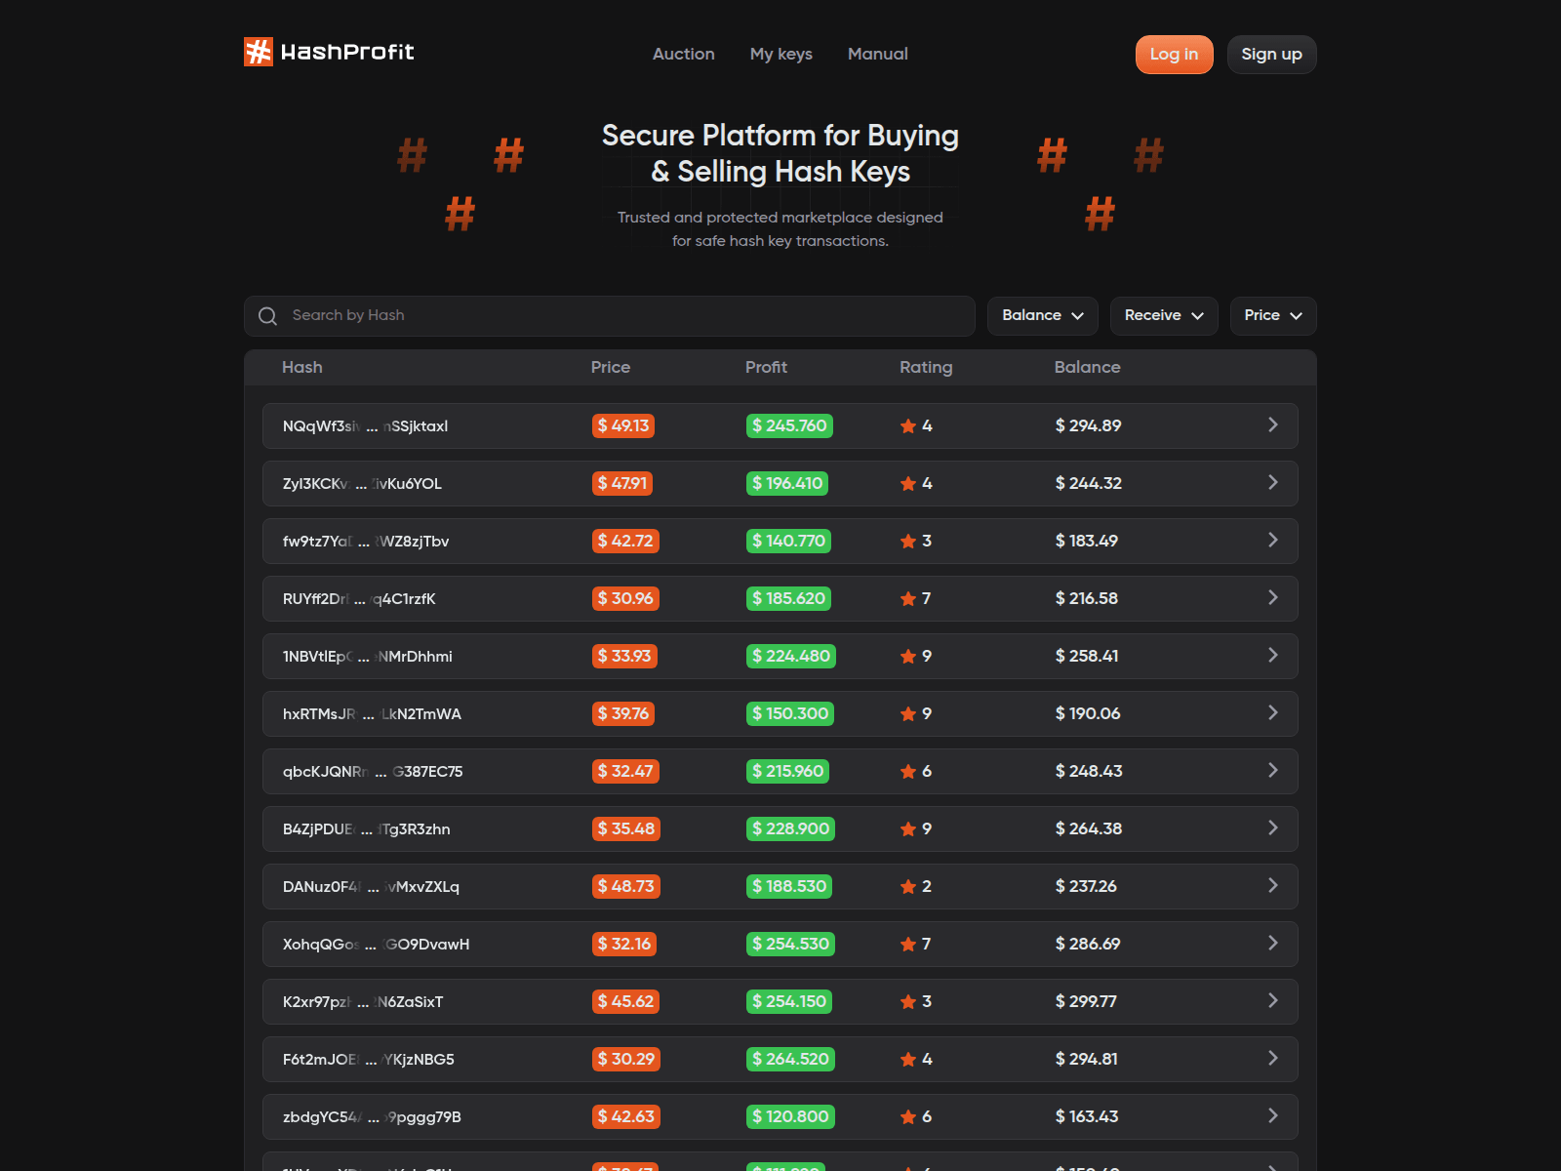Open the F6t2mJOE row arrow

[1272, 1059]
